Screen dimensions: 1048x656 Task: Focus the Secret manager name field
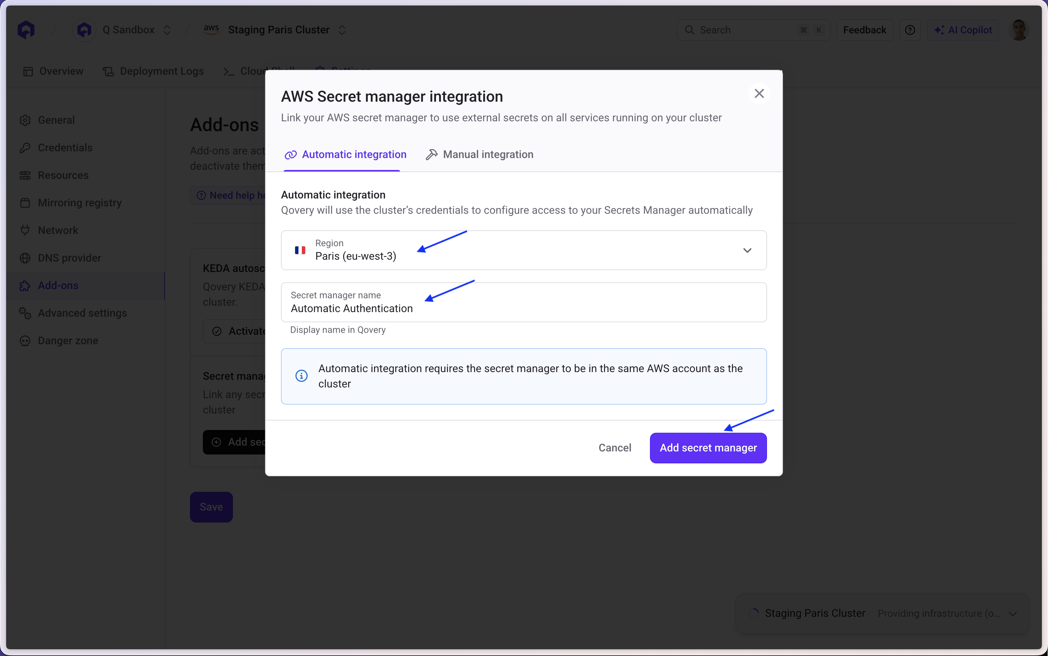click(524, 302)
